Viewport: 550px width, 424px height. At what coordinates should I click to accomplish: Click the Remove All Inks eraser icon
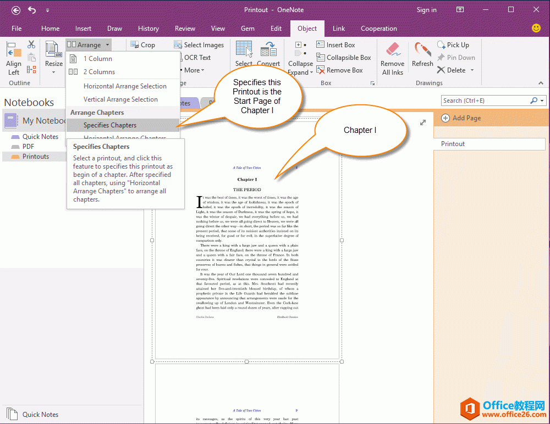[392, 51]
